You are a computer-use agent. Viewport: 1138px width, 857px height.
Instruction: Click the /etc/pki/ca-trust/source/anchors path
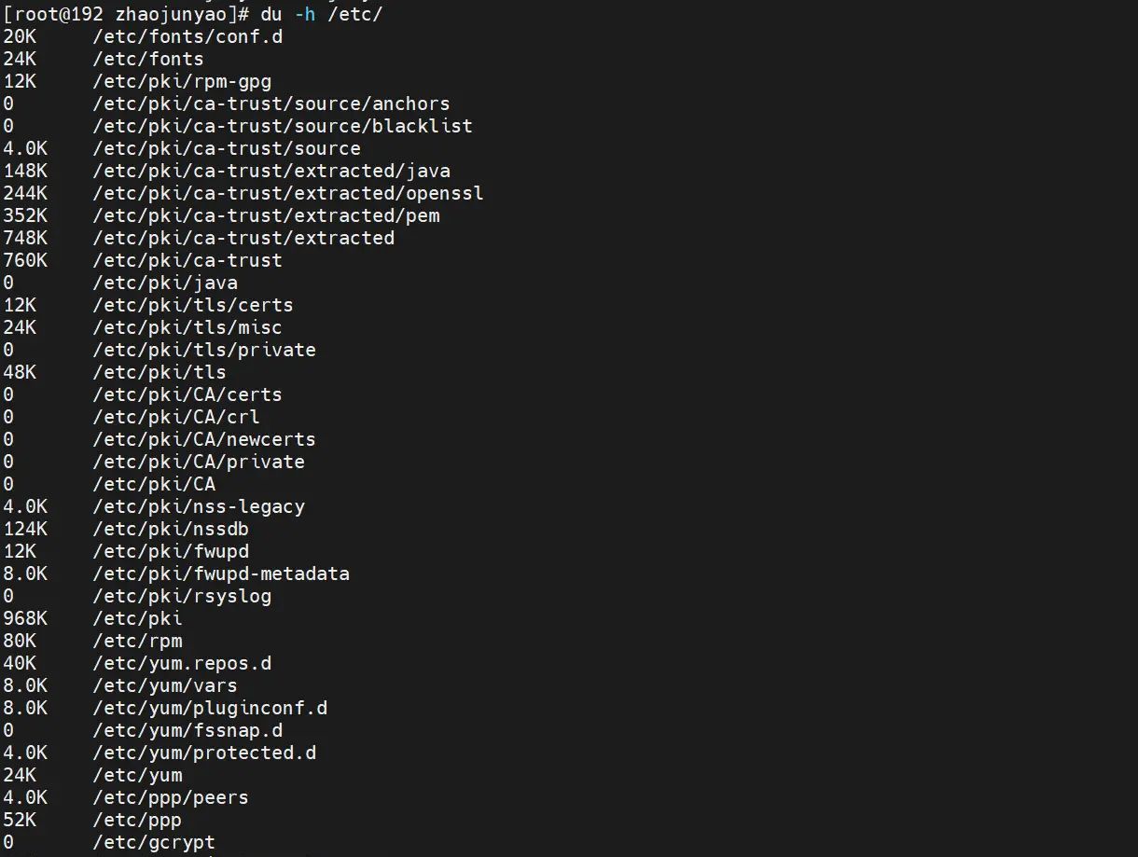click(x=271, y=104)
